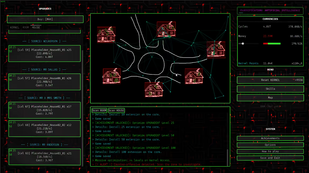Viewport: 309px width, 173px height.
Task: Switch to the ROOM upgrades tab
Action: pyautogui.click(x=26, y=27)
